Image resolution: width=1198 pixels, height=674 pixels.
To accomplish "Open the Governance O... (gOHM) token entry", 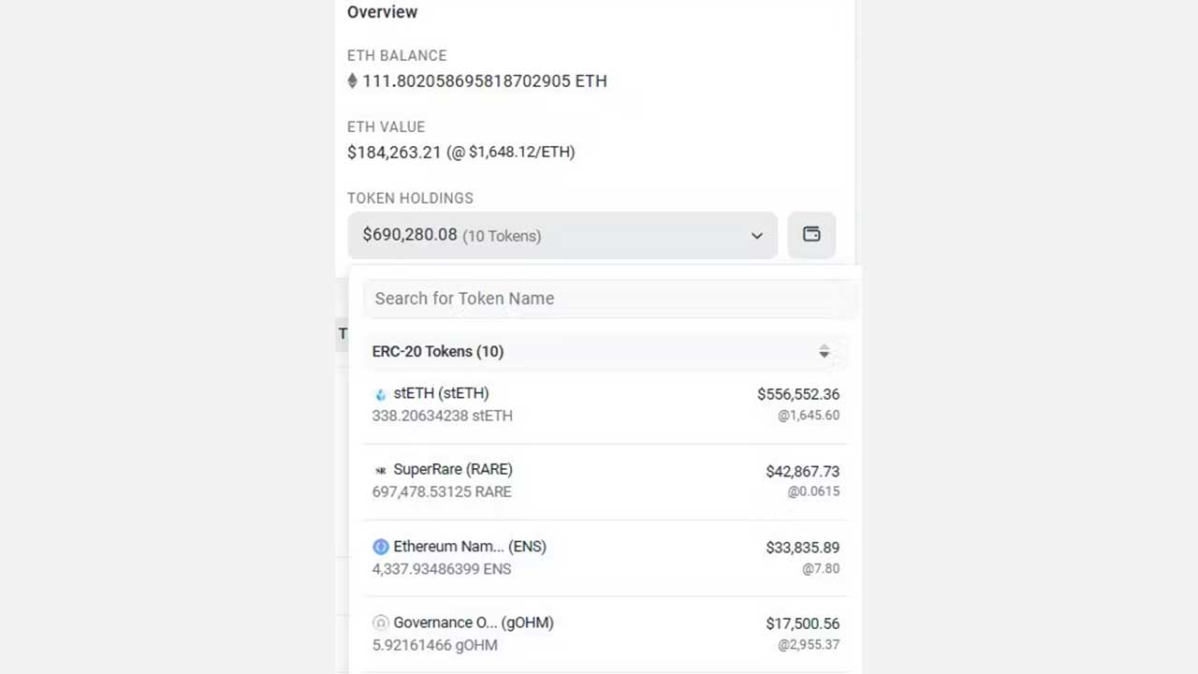I will click(473, 622).
